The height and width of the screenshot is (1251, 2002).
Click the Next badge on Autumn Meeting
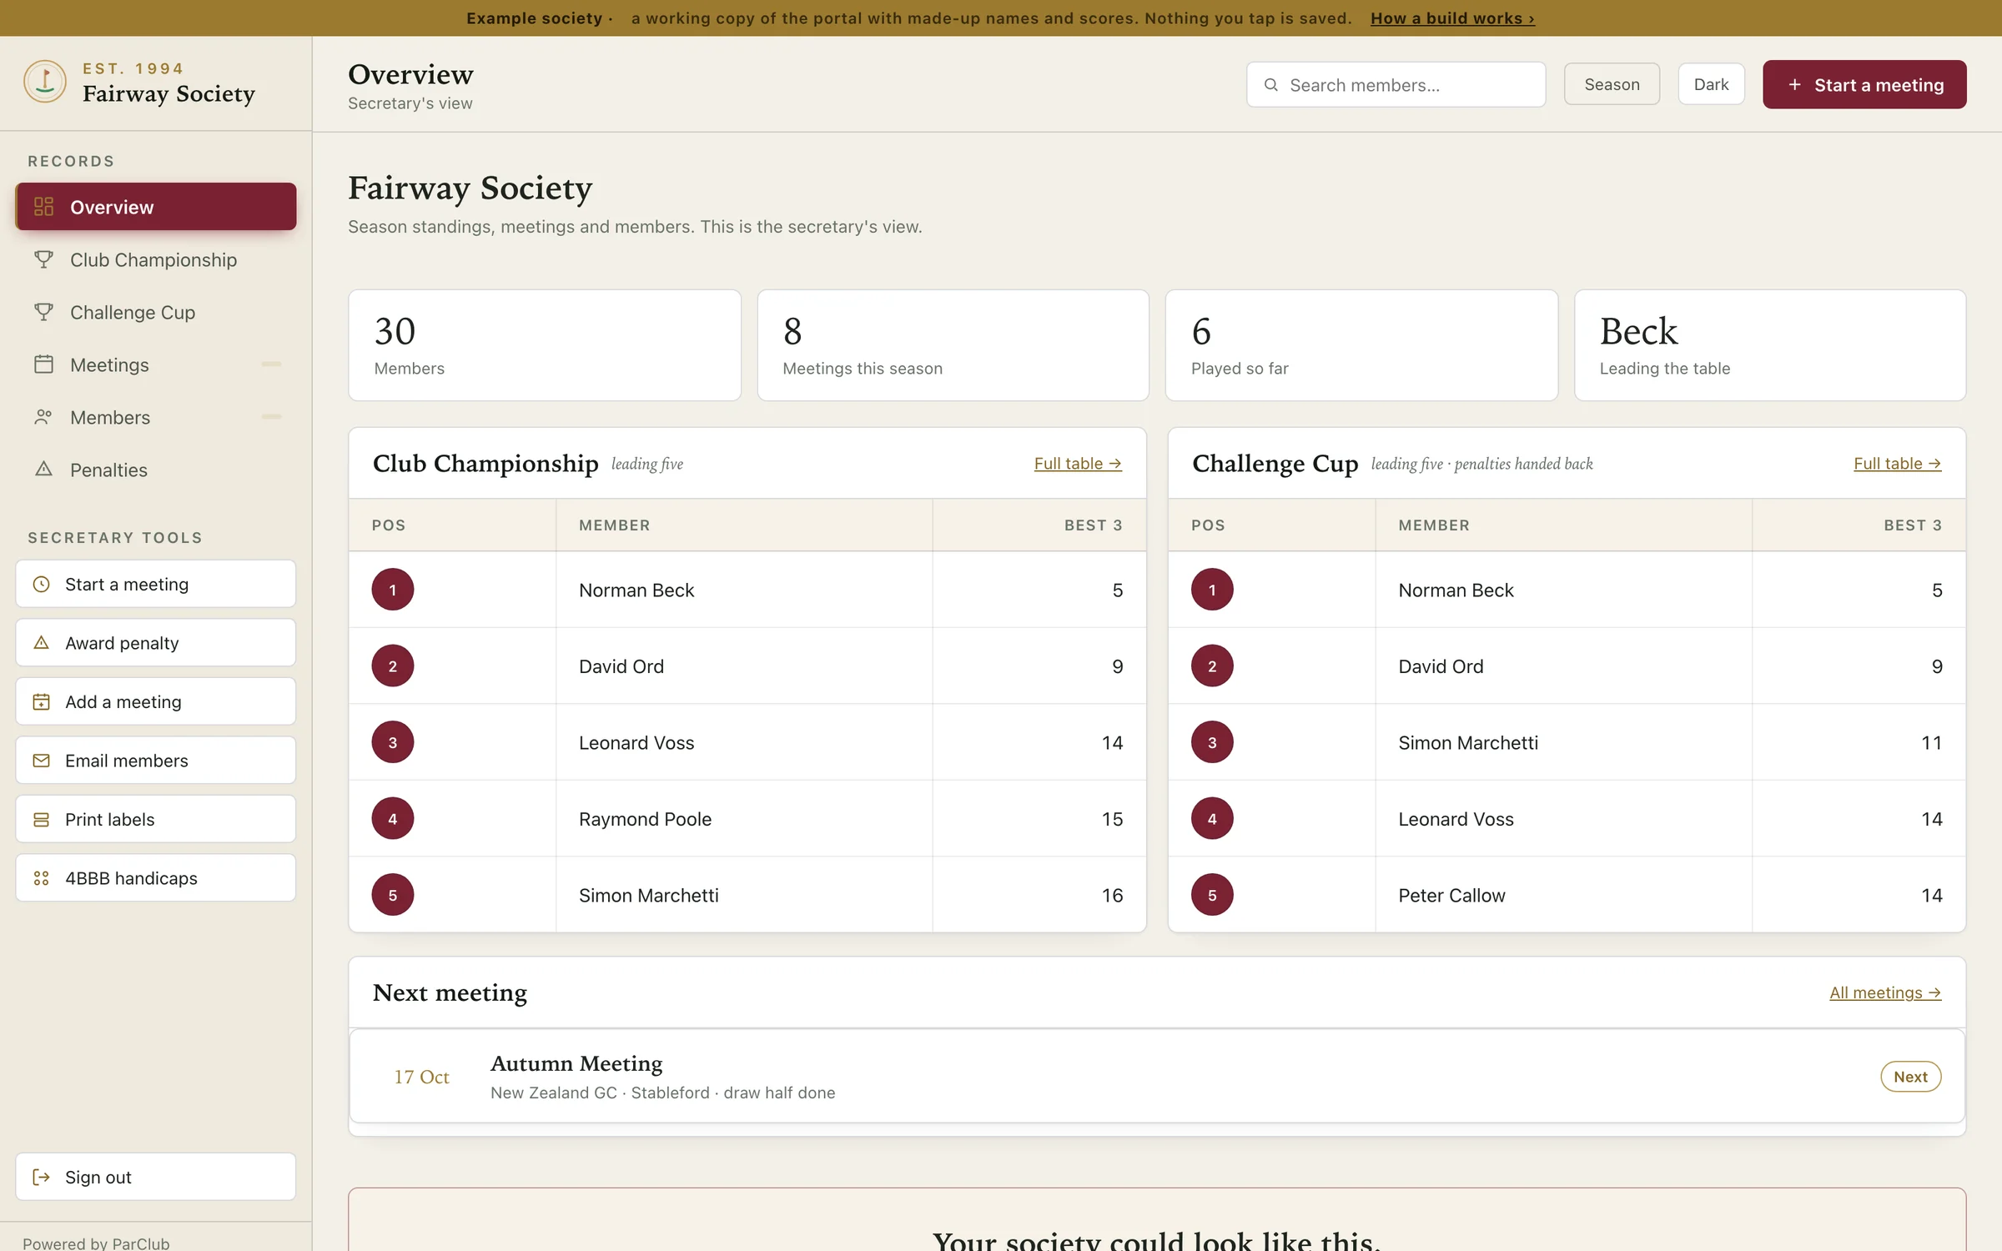[1910, 1077]
